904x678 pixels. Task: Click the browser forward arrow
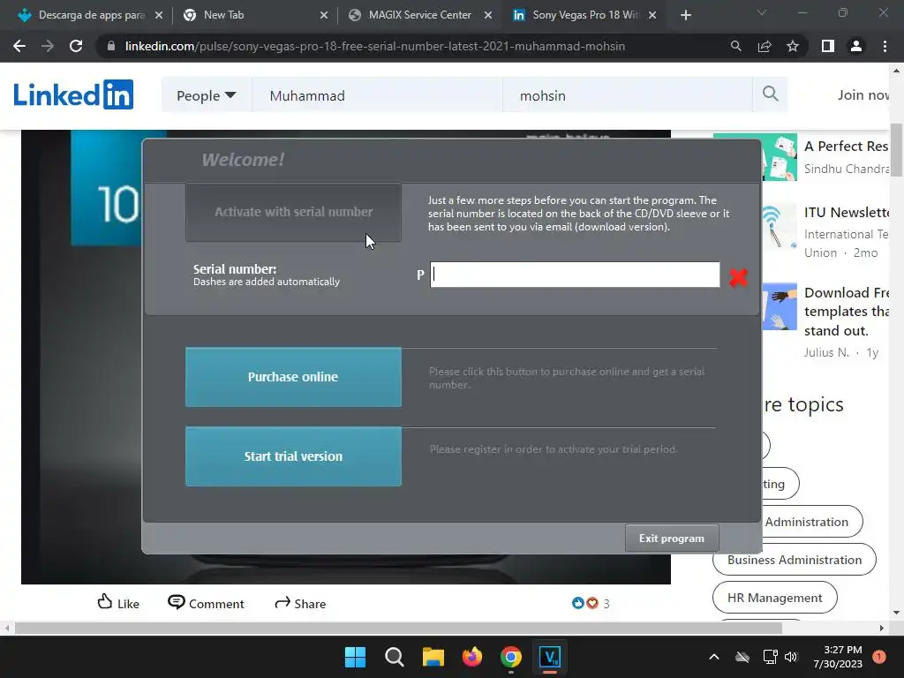tap(48, 46)
